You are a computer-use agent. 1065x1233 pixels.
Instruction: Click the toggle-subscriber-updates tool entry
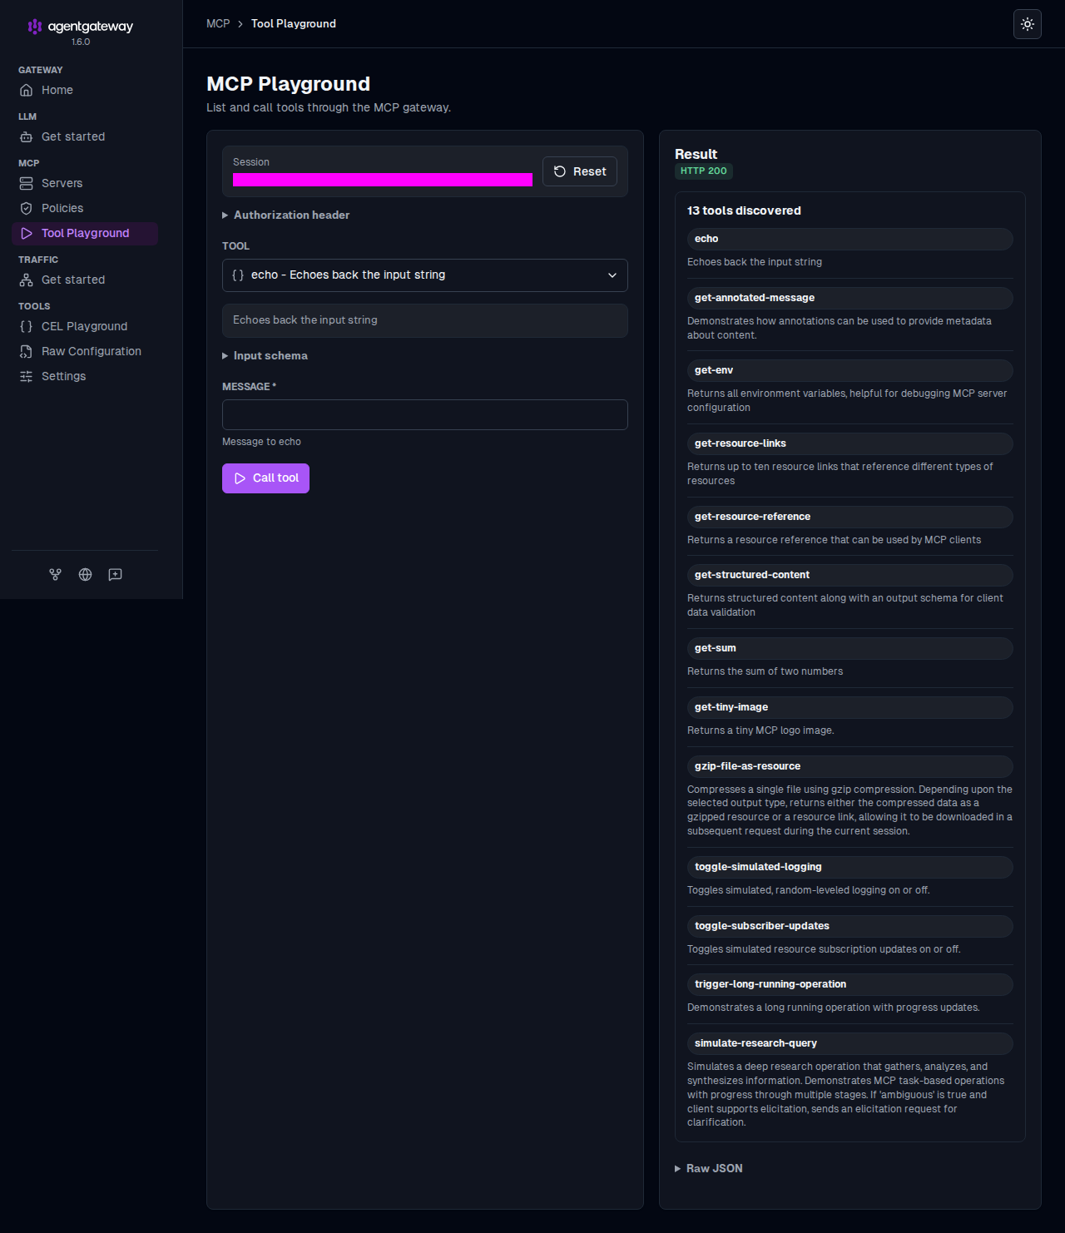[850, 926]
